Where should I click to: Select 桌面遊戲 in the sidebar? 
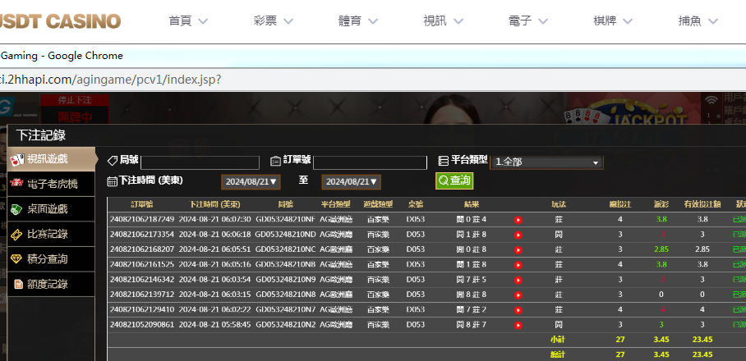coord(47,209)
